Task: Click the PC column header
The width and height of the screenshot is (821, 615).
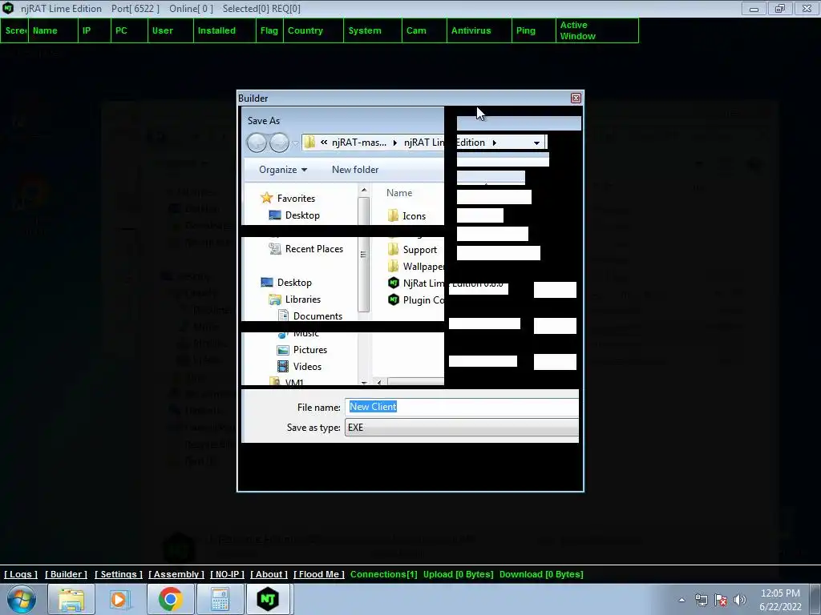Action: point(129,30)
